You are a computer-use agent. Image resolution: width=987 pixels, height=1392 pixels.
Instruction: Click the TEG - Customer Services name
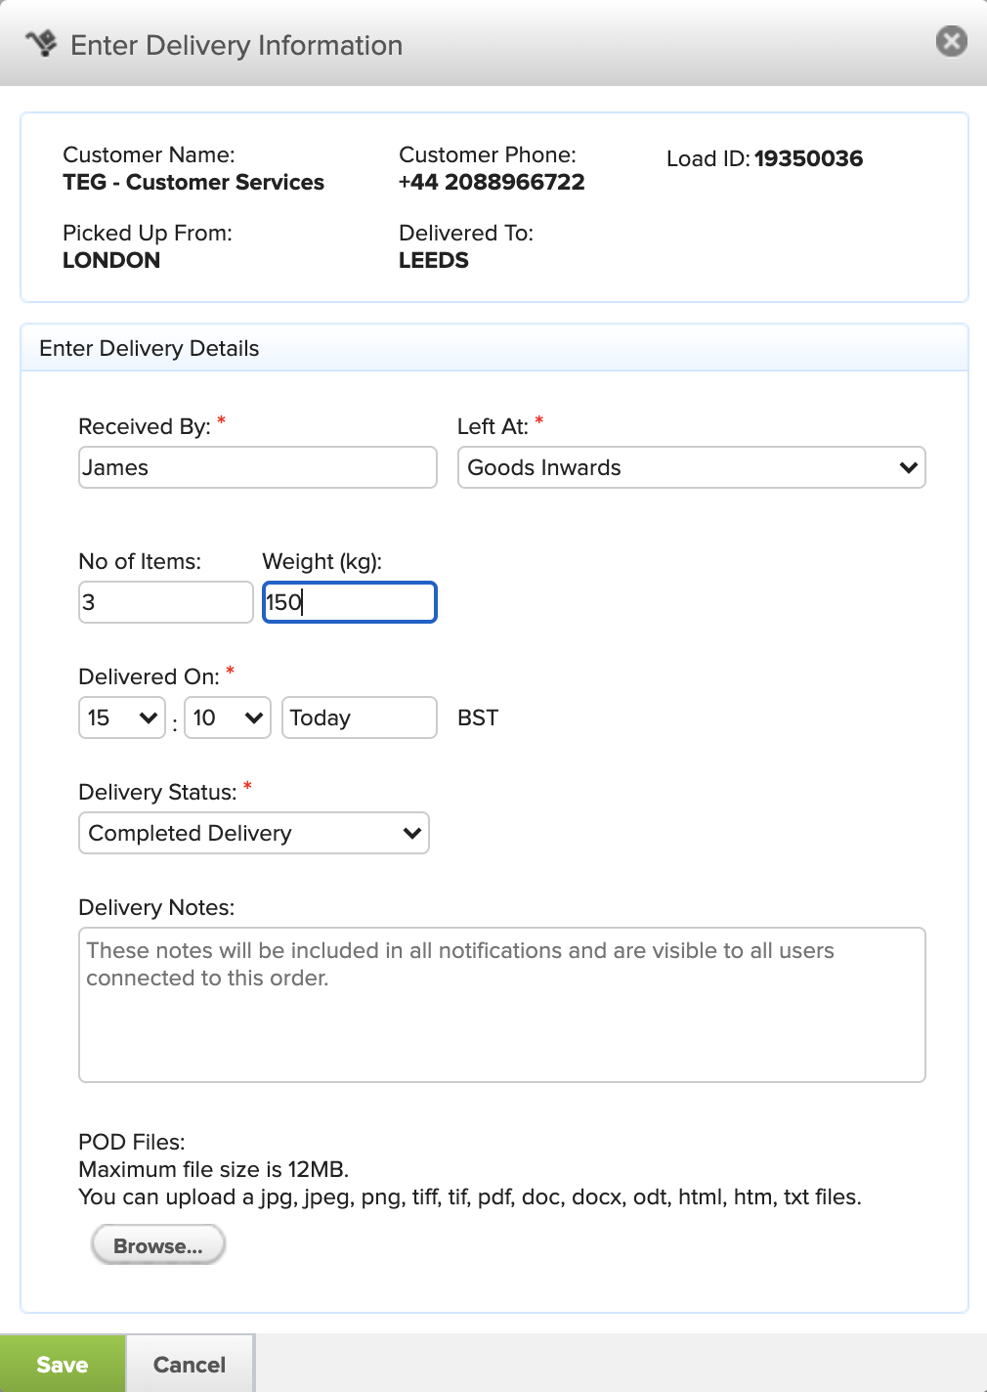[193, 182]
